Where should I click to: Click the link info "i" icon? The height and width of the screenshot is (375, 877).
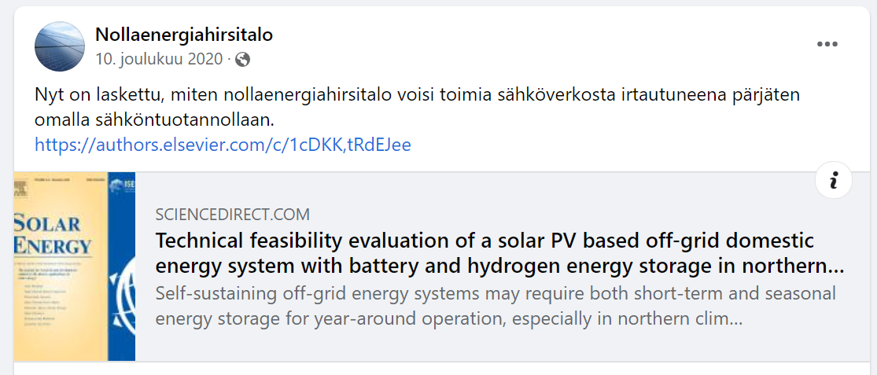(834, 181)
